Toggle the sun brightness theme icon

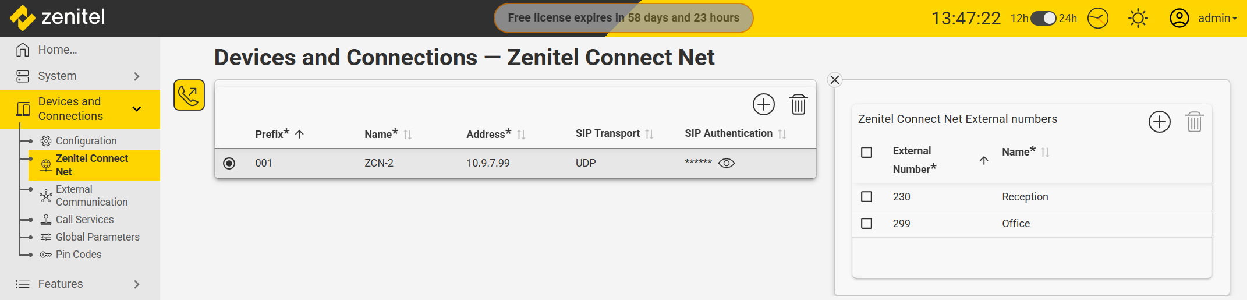point(1138,18)
